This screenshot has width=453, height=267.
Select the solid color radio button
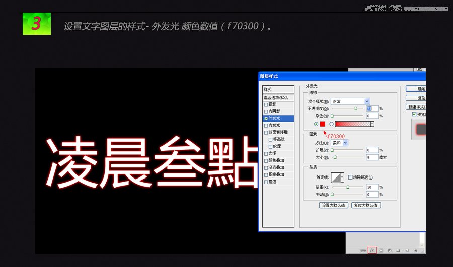click(316, 124)
